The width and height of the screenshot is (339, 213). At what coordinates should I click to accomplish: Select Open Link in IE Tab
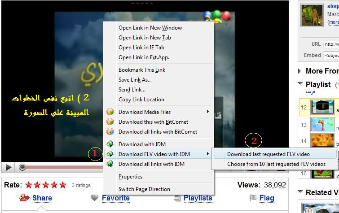pos(141,48)
